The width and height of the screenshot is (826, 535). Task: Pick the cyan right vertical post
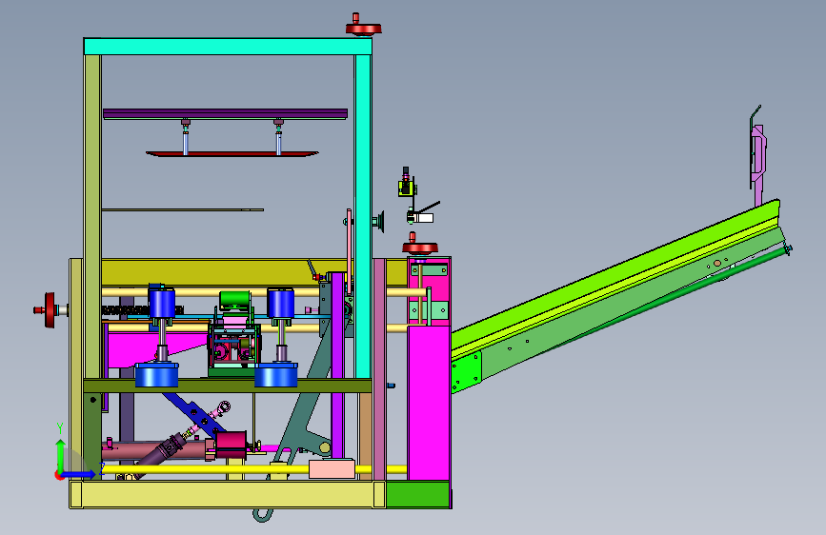coord(362,216)
